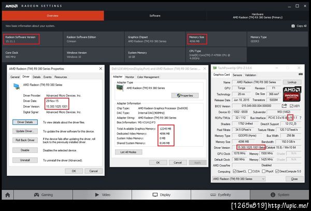Toggle the DirectCompute 5.0 checkbox
Viewport: 311px width, 211px height.
point(277,171)
